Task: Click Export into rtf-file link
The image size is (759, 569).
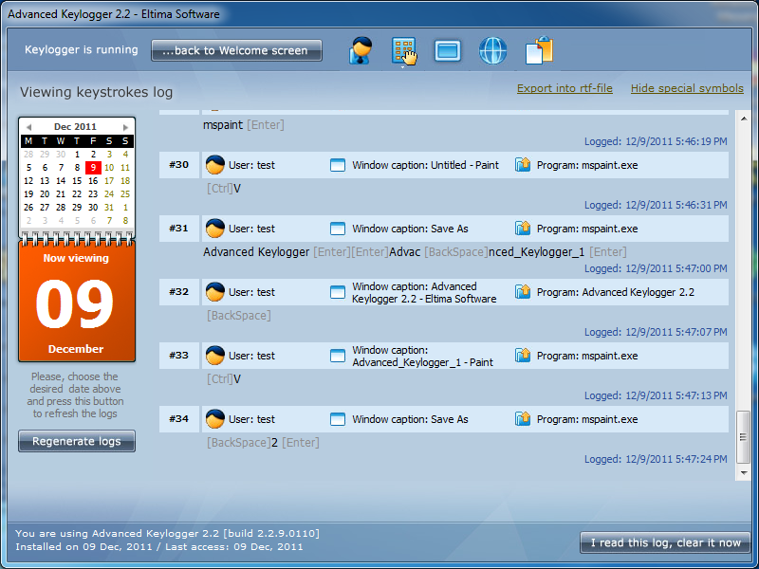Action: click(565, 88)
